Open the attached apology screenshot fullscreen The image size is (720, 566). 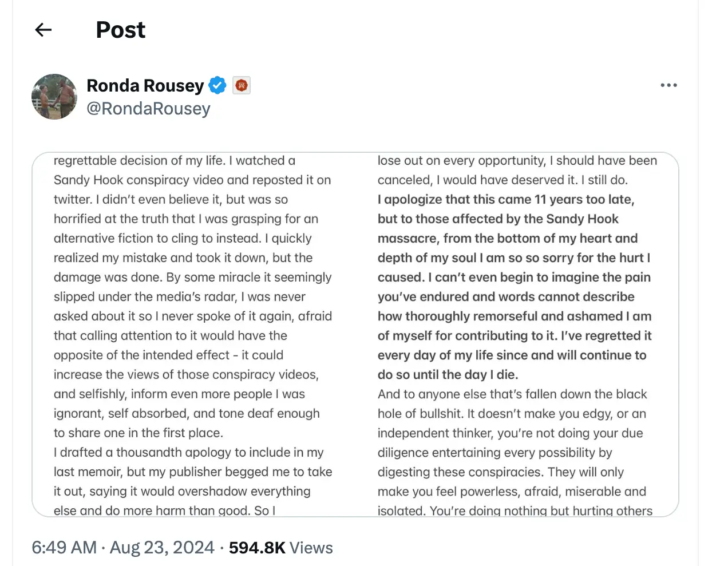point(355,332)
